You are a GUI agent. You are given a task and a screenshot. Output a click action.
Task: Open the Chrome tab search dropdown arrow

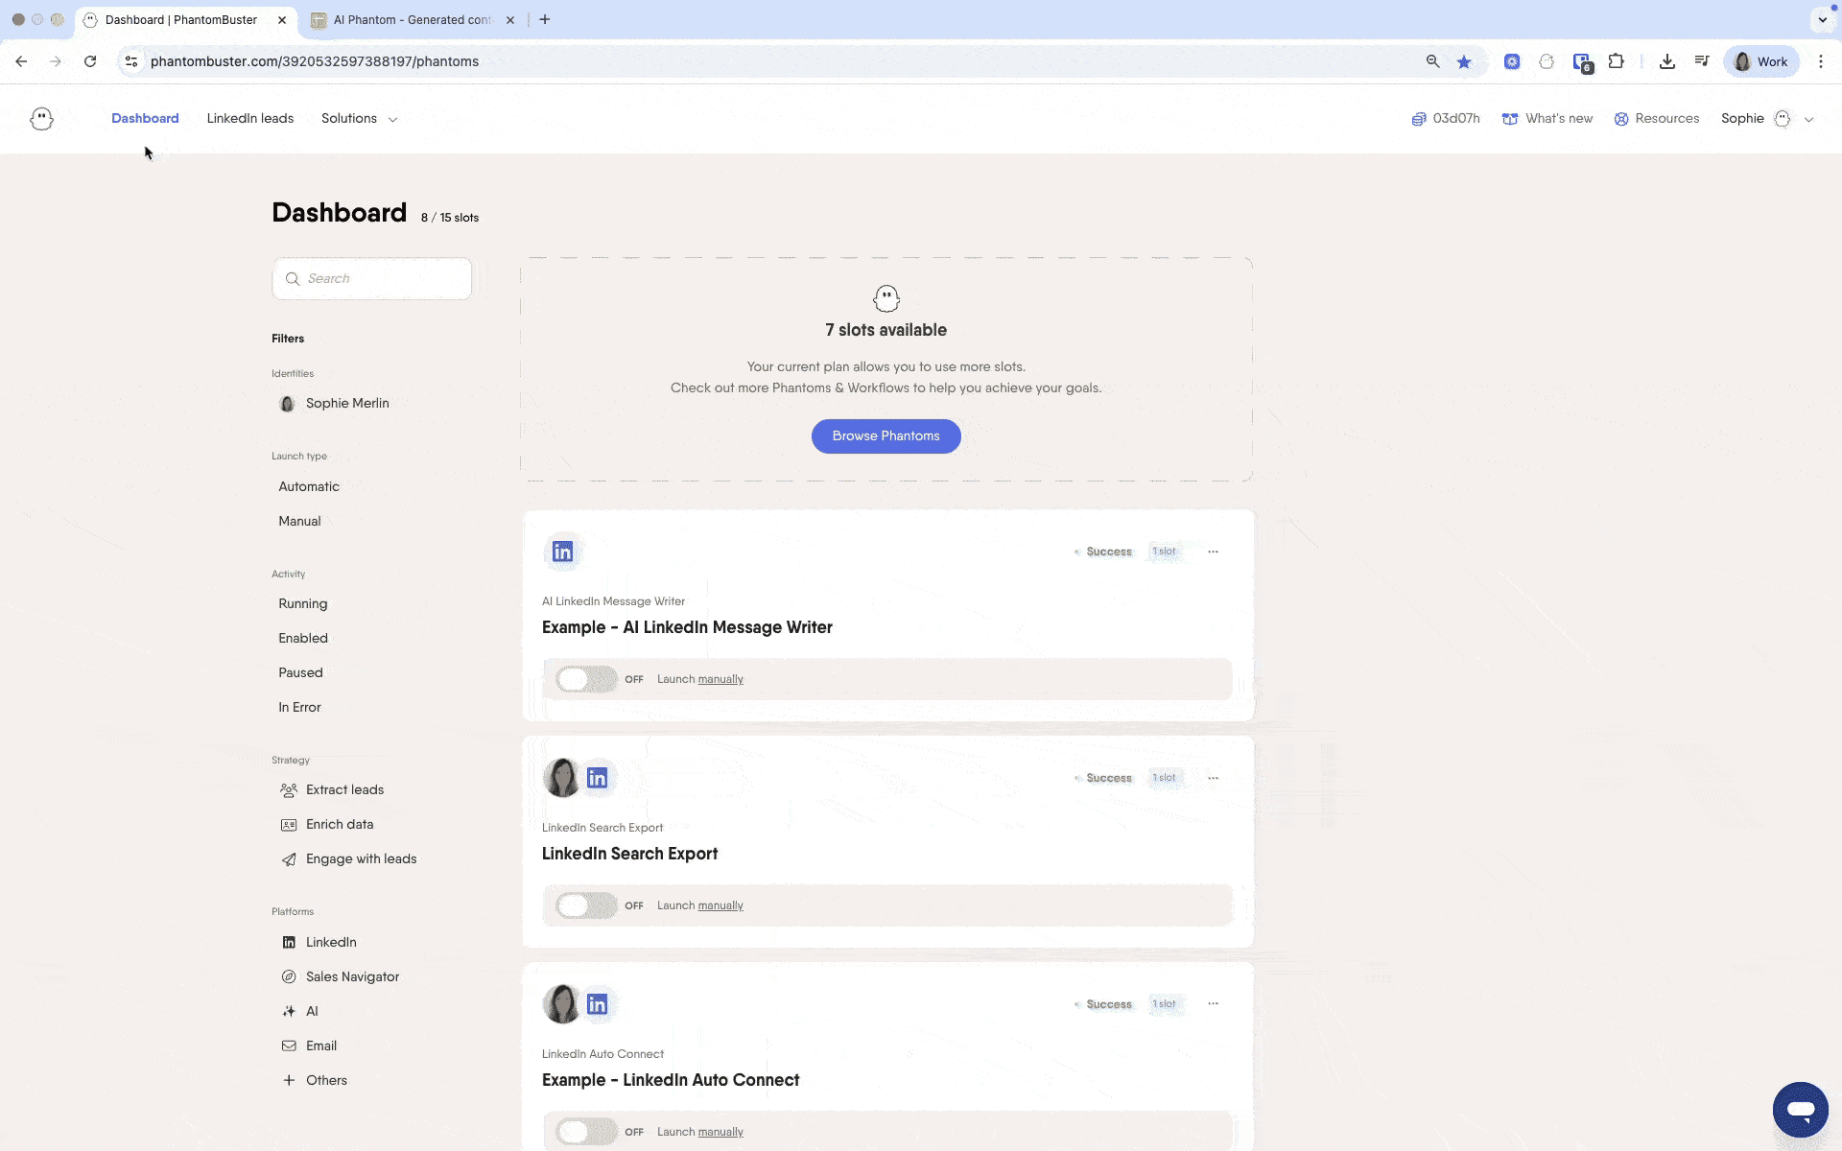coord(1822,19)
